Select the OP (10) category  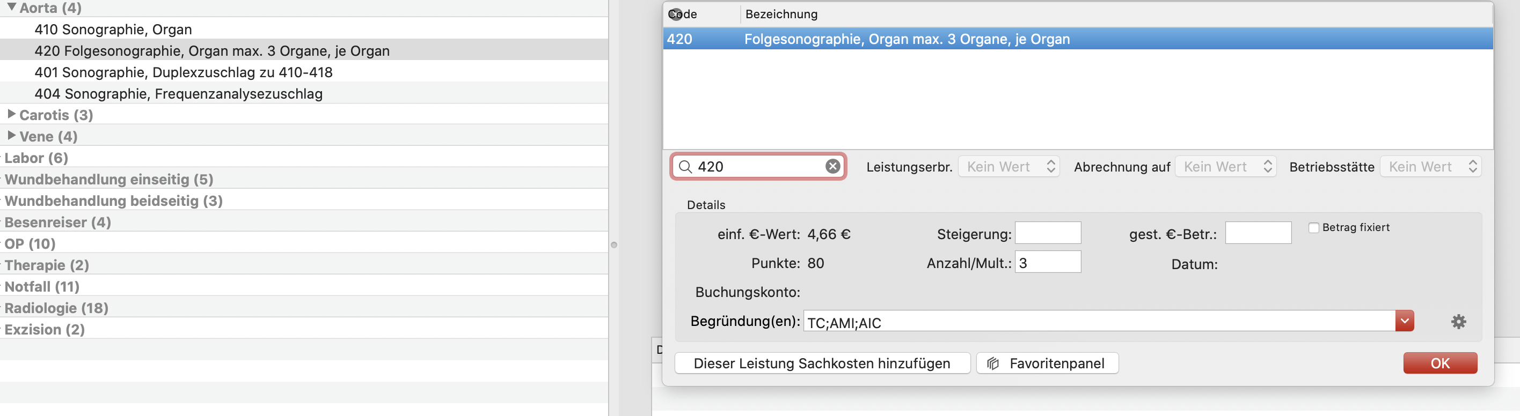(30, 244)
